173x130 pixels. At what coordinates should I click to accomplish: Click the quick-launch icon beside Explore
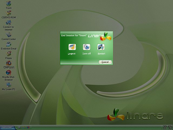tap(19, 127)
